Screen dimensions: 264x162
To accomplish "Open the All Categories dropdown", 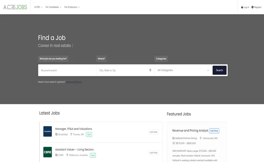I will point(183,70).
